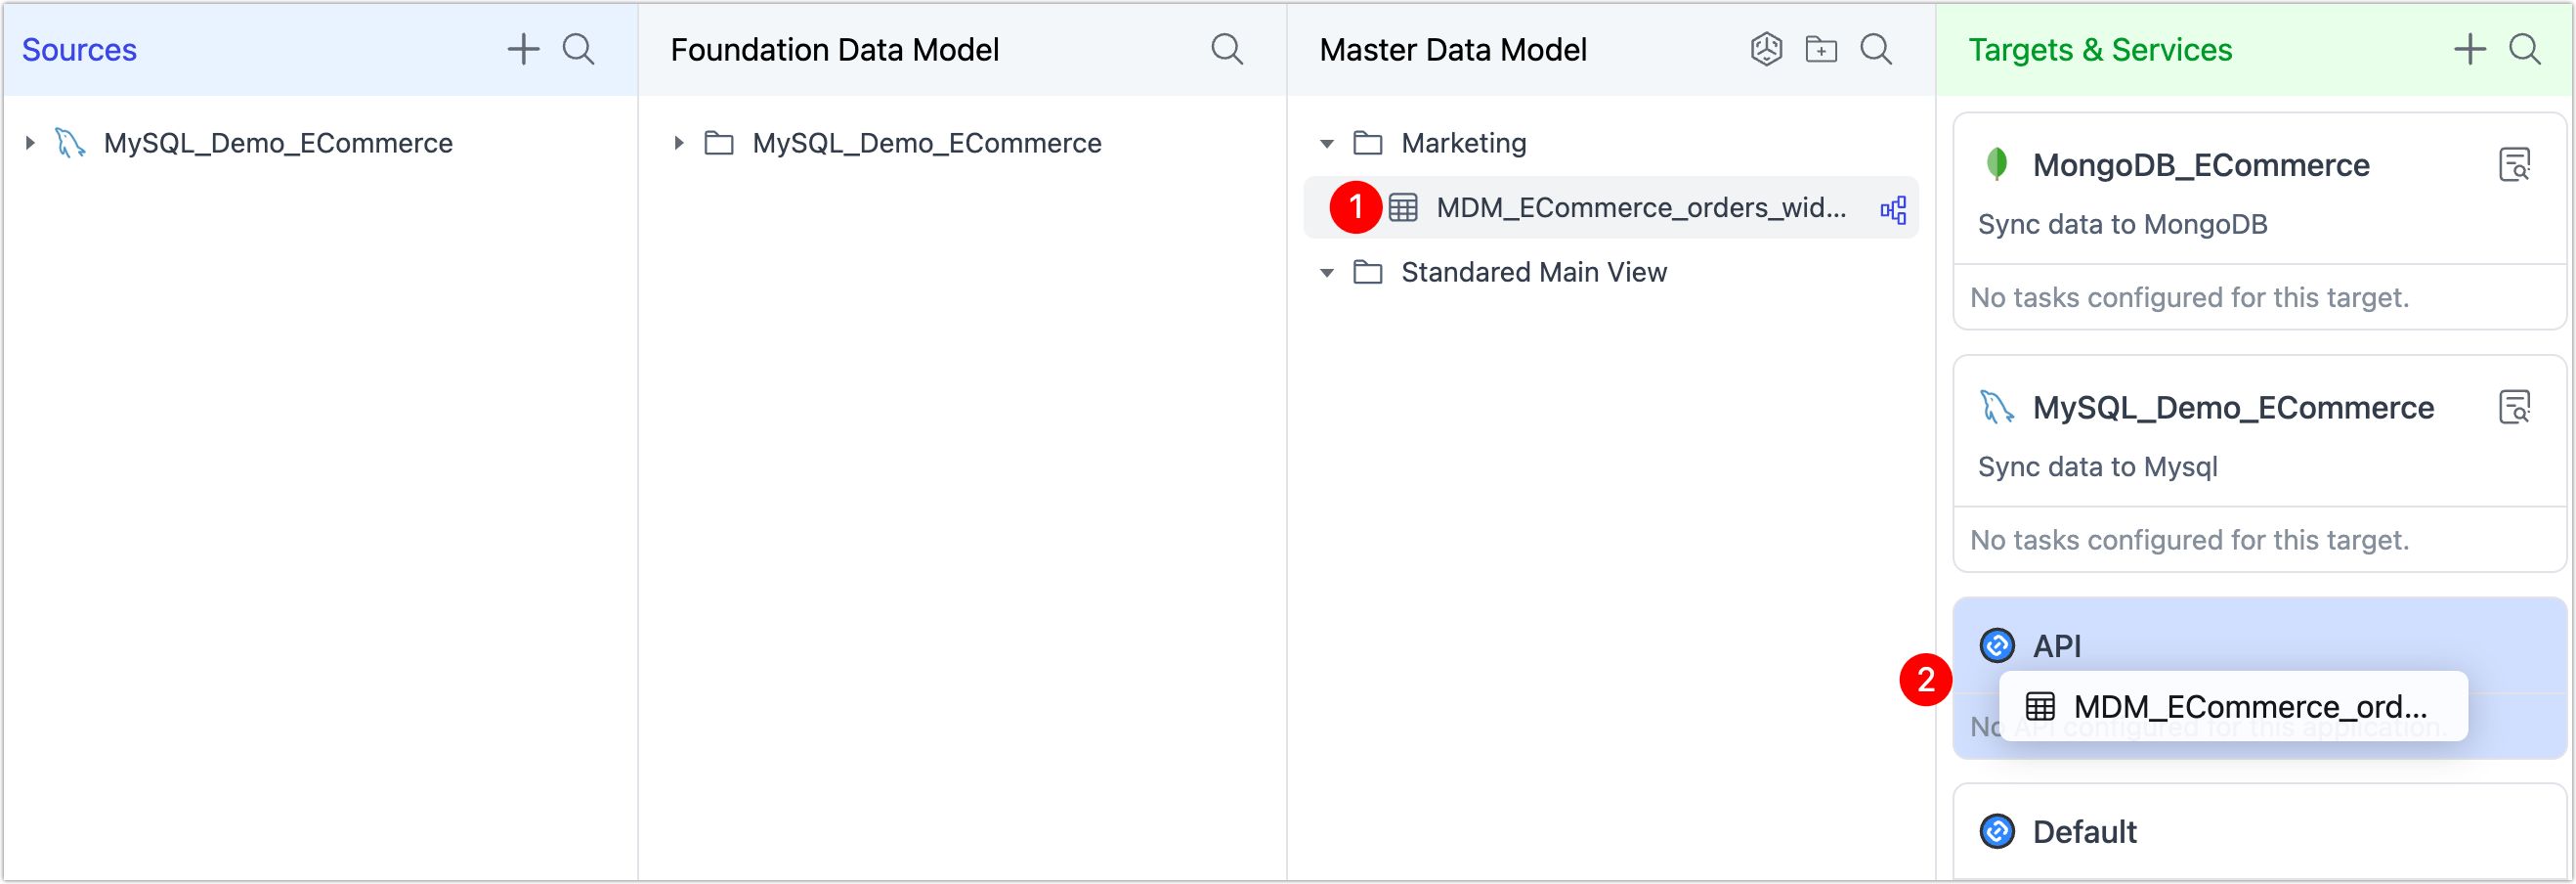Click the model templates icon in Master Data Model header
This screenshot has width=2576, height=884.
pos(1766,48)
